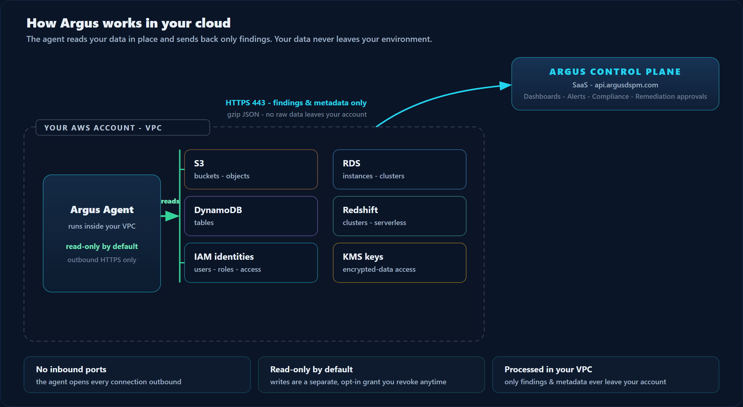This screenshot has height=407, width=743.
Task: Click the 'HTTPS 443 - findings & metadata only' text
Action: pos(296,103)
